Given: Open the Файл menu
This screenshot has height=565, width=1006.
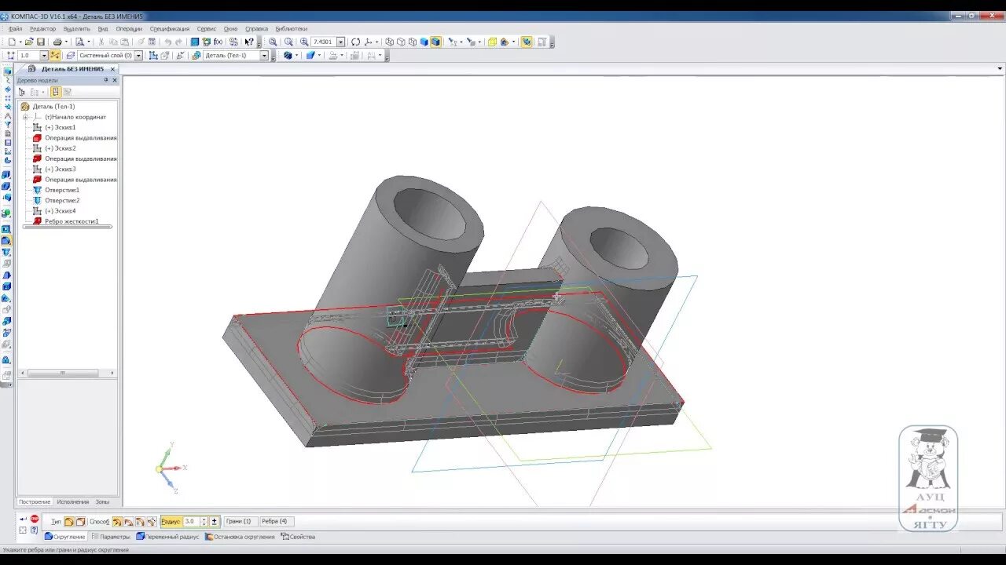Looking at the screenshot, I should pyautogui.click(x=16, y=28).
